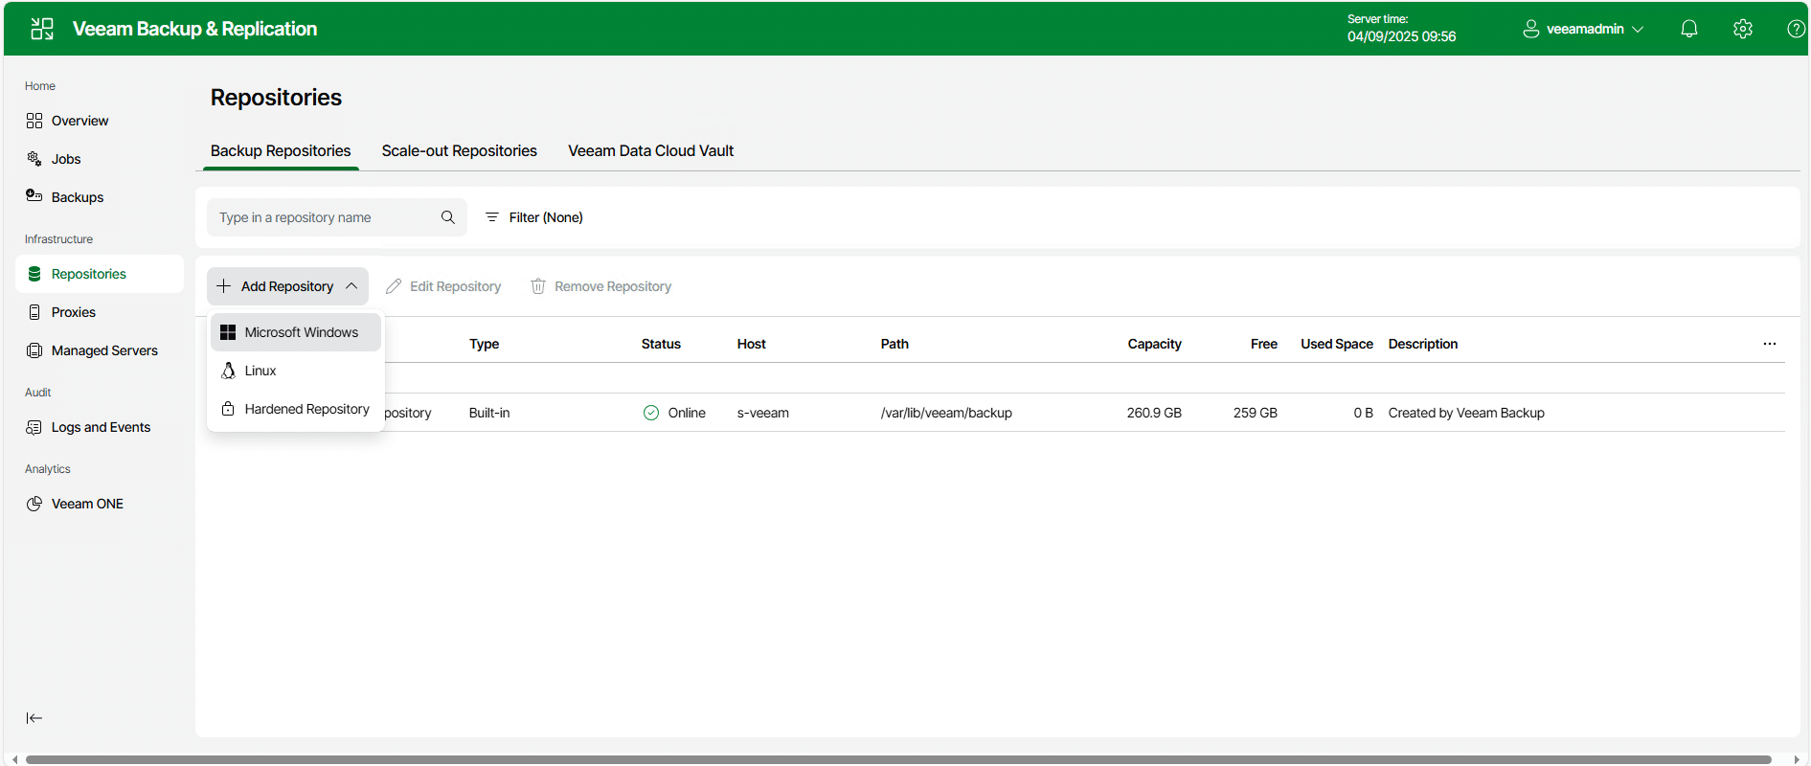Click the search magnifier icon

pos(447,217)
